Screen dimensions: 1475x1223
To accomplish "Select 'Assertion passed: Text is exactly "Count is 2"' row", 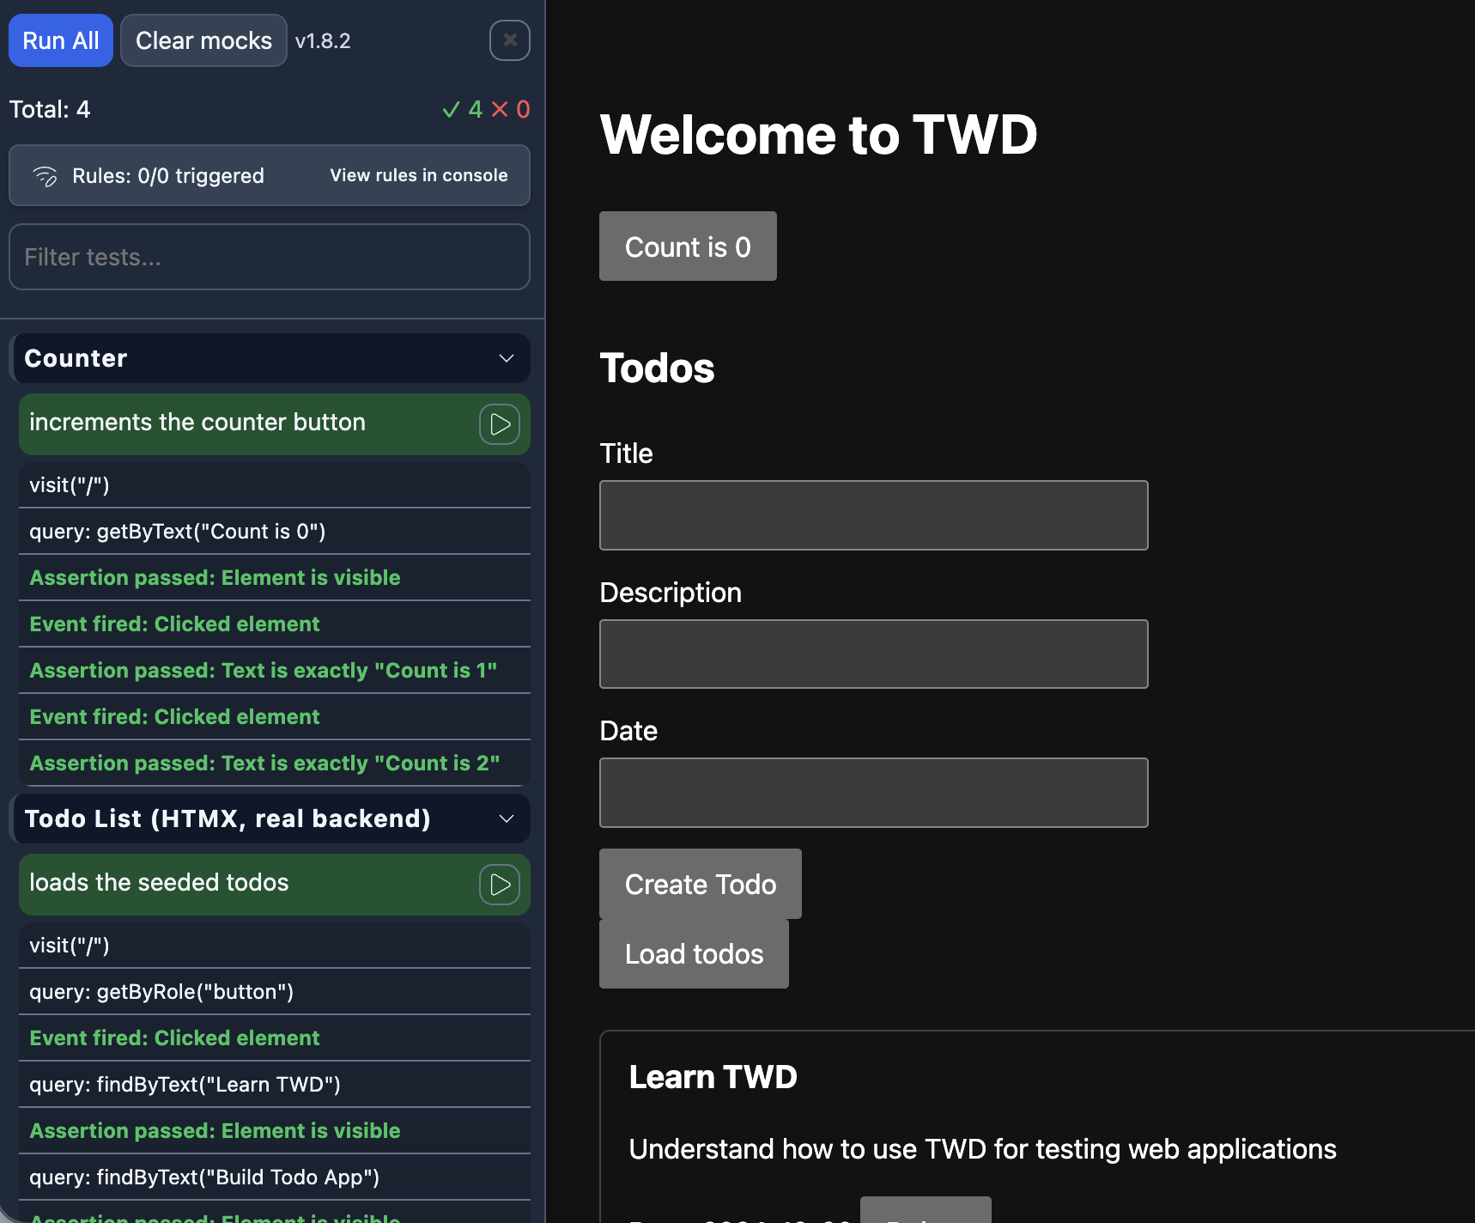I will pos(275,764).
